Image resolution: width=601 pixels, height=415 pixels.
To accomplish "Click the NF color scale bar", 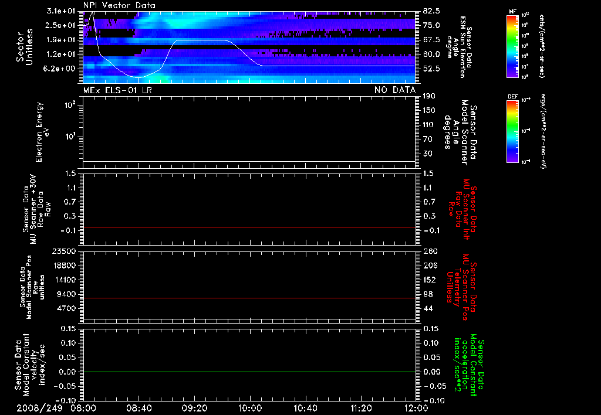I will pyautogui.click(x=512, y=46).
